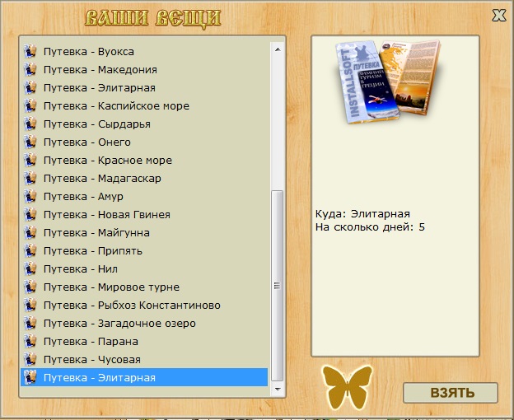Screen dimensions: 514x420
Task: Click the icon next to Путевка - Мировое турне
Action: coord(30,287)
